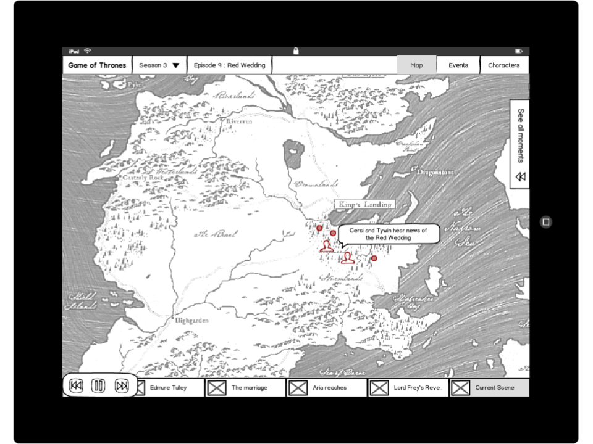Tap the Riverrun map label

pos(239,121)
